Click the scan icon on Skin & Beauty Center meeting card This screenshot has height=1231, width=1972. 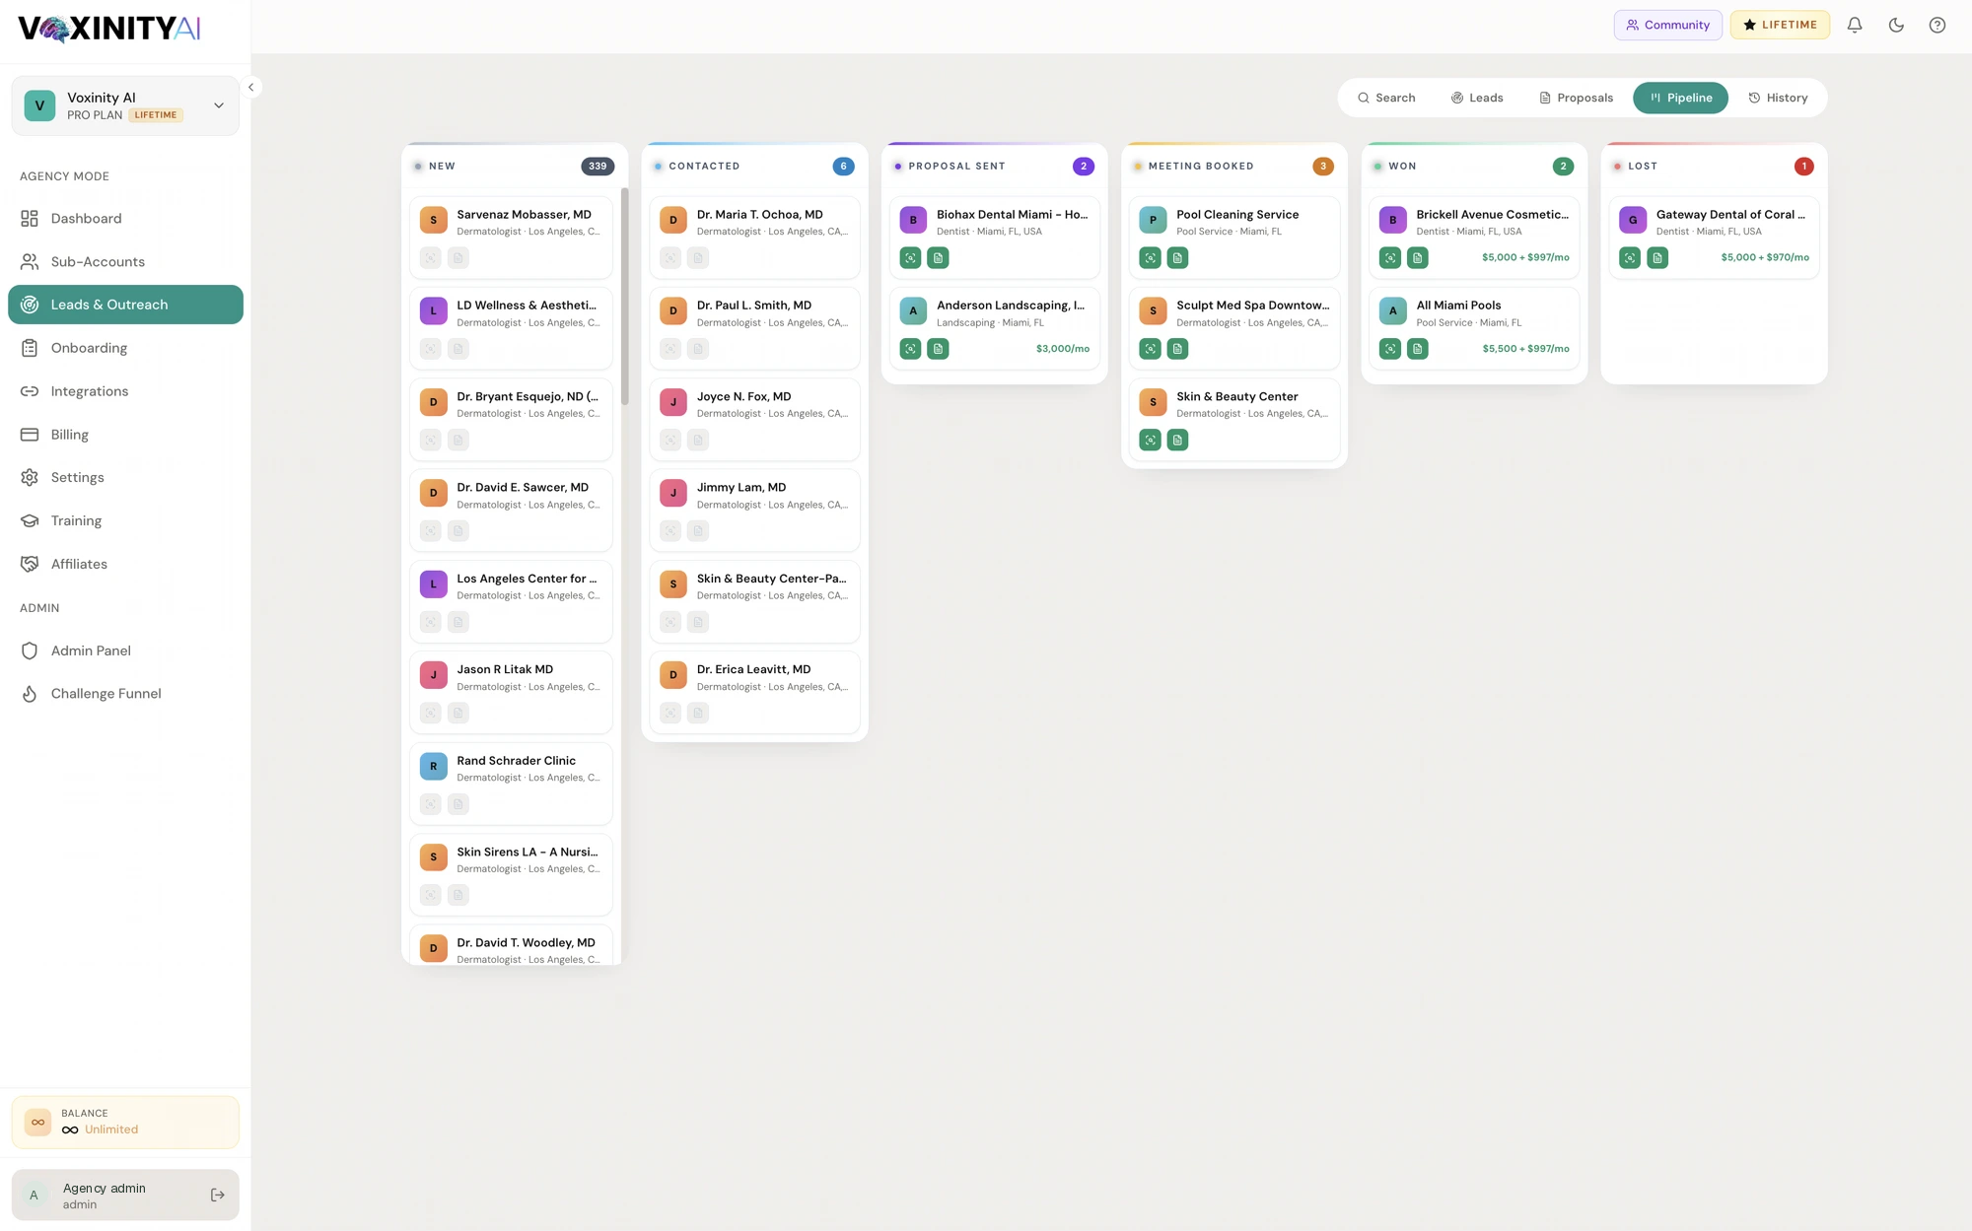click(x=1150, y=440)
